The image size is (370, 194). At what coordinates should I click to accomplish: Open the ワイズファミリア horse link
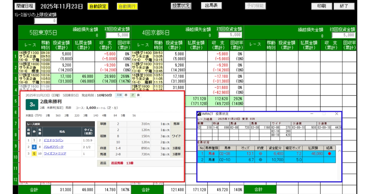click(55, 154)
